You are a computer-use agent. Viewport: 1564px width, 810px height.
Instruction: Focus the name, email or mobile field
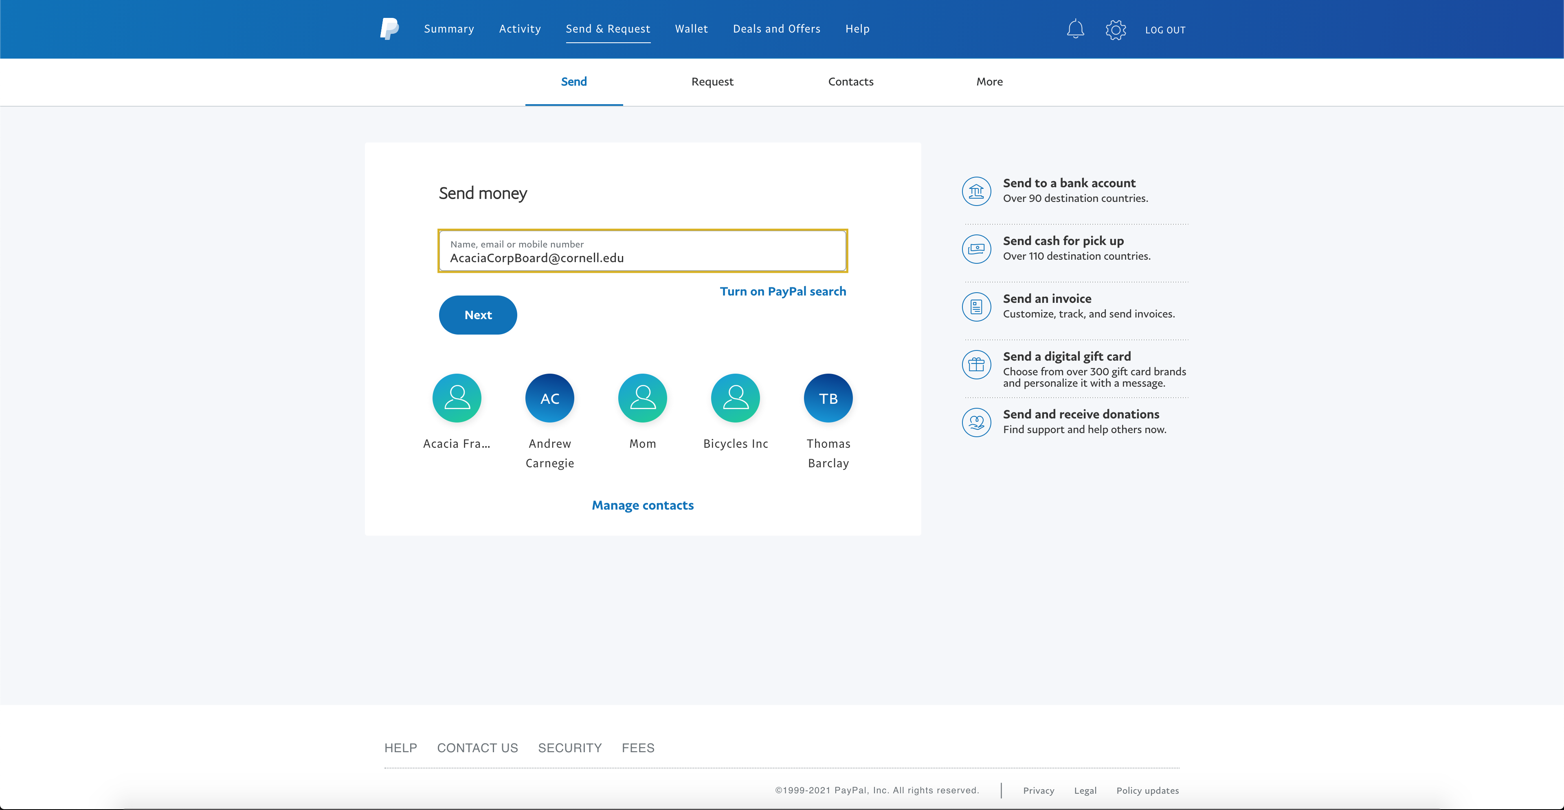pyautogui.click(x=642, y=251)
